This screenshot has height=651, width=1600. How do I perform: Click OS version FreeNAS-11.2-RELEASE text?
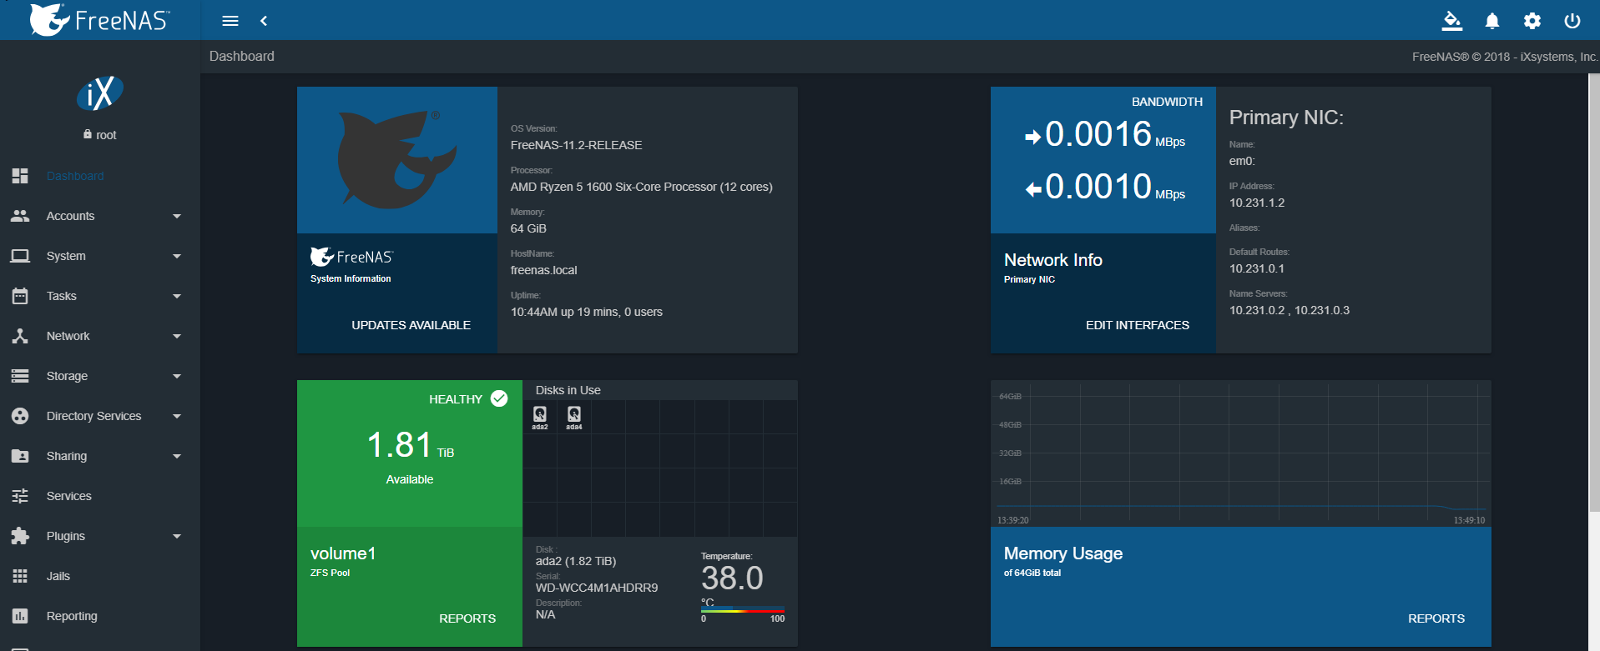tap(577, 145)
